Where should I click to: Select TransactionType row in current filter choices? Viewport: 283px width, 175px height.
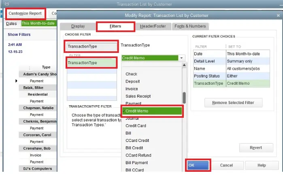(232, 83)
